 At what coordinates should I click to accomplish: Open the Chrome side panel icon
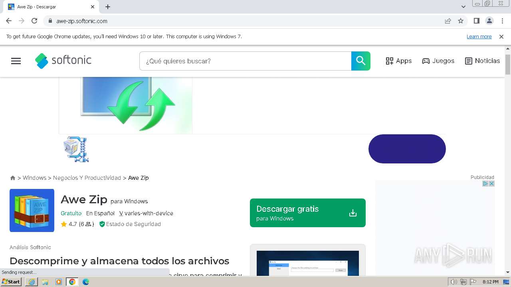click(x=476, y=21)
